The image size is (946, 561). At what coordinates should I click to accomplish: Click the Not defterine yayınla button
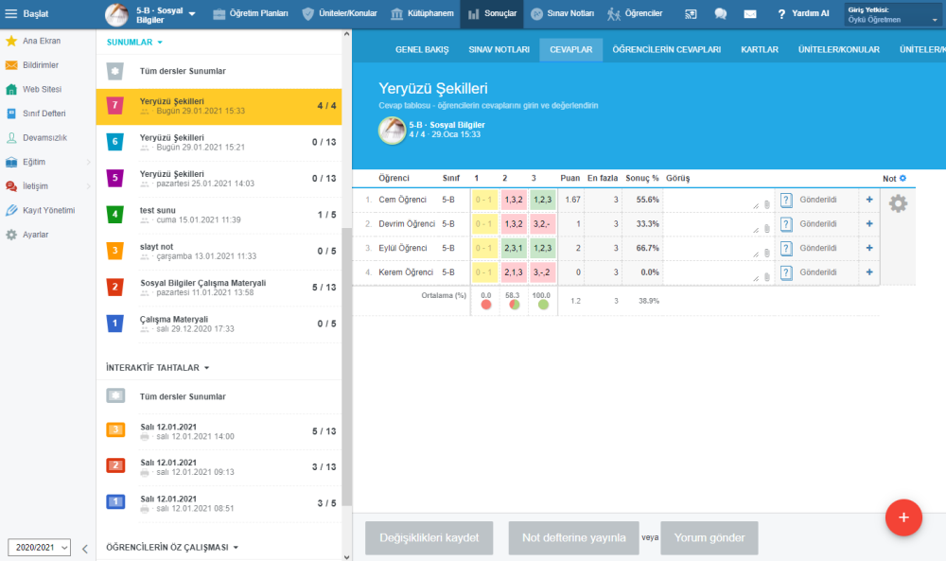coord(574,537)
